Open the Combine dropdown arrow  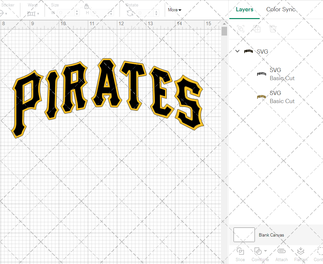(266, 251)
